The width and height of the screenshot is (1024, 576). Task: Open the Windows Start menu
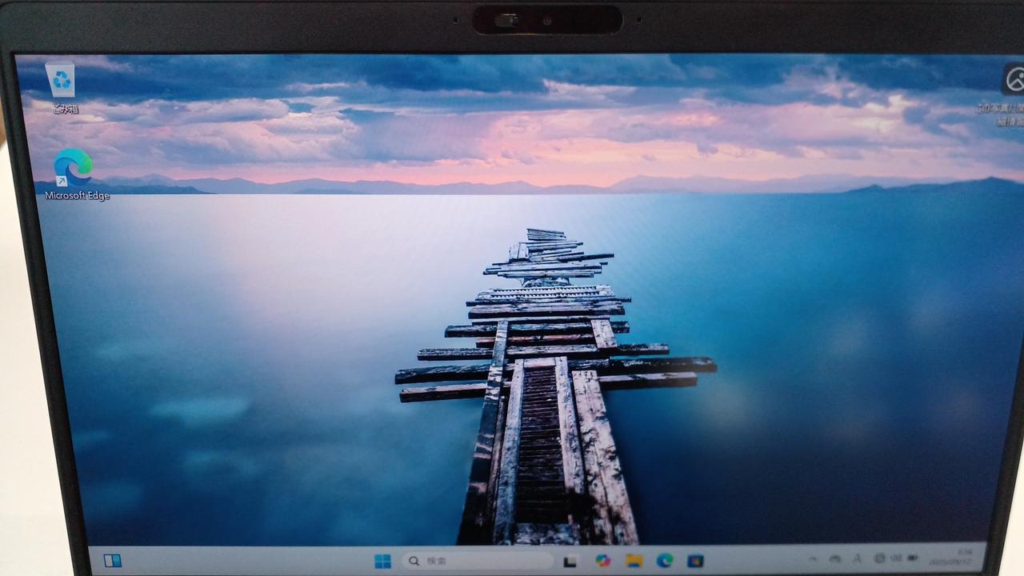[382, 561]
